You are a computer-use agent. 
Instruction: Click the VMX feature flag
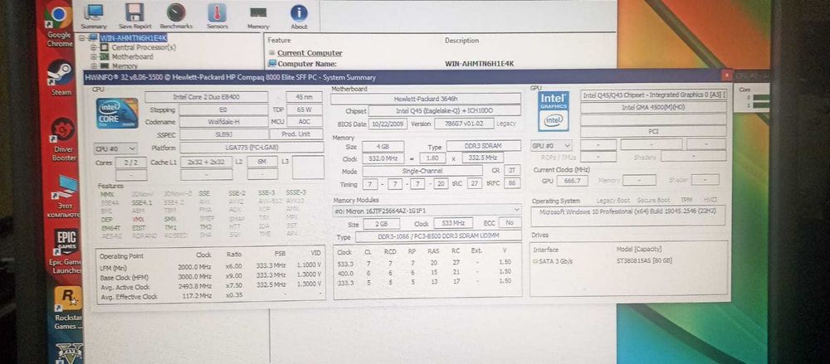click(138, 219)
